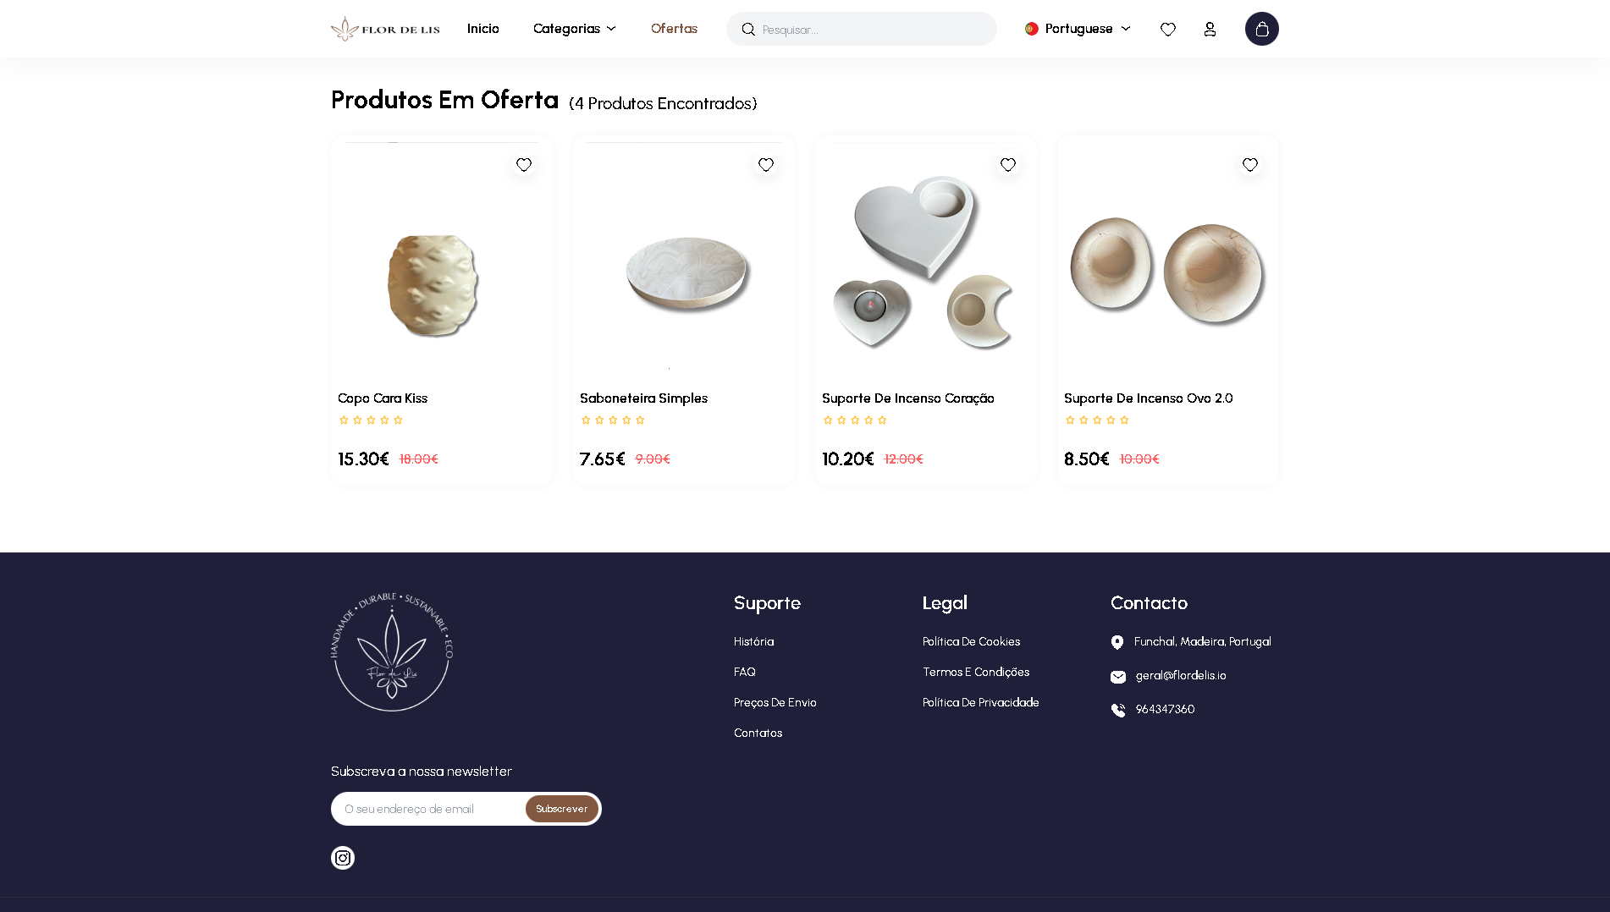Click the phone icon beside 964347360
The width and height of the screenshot is (1610, 912).
1117,710
